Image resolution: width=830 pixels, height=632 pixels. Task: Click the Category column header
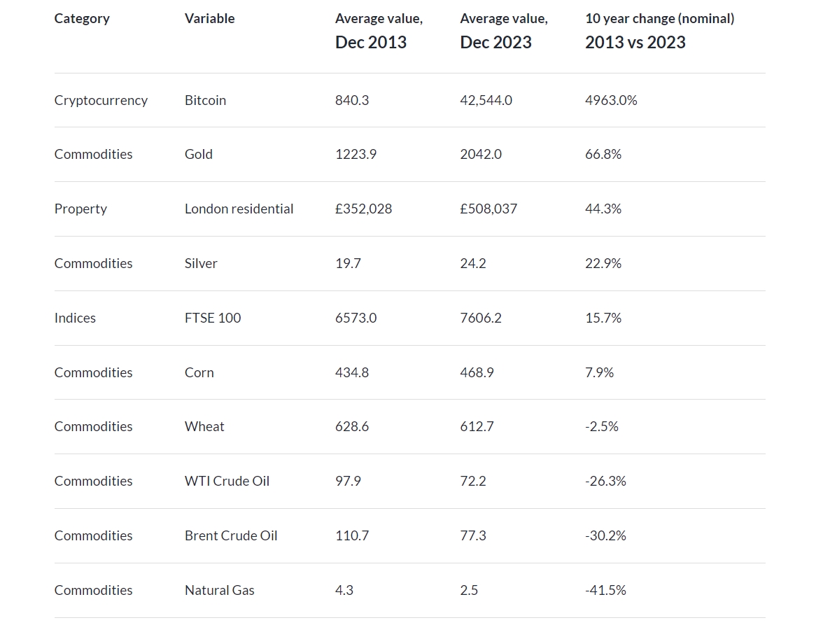tap(82, 19)
